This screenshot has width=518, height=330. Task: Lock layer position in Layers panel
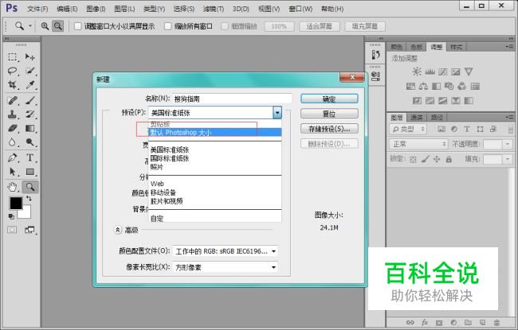437,160
